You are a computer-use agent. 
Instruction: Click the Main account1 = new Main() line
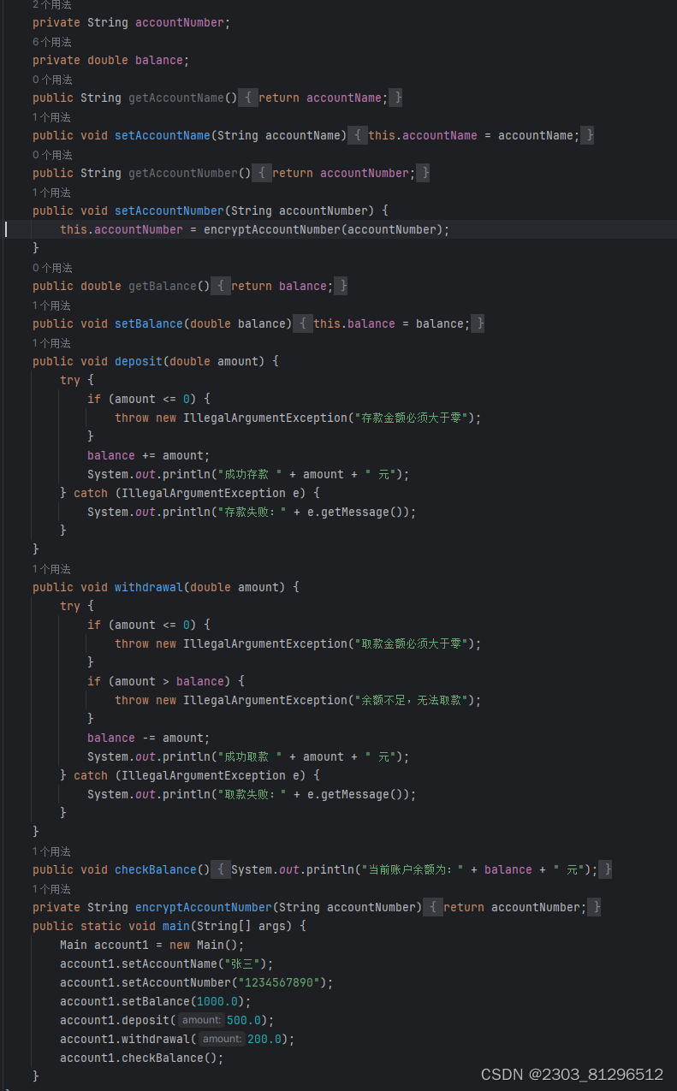click(152, 945)
